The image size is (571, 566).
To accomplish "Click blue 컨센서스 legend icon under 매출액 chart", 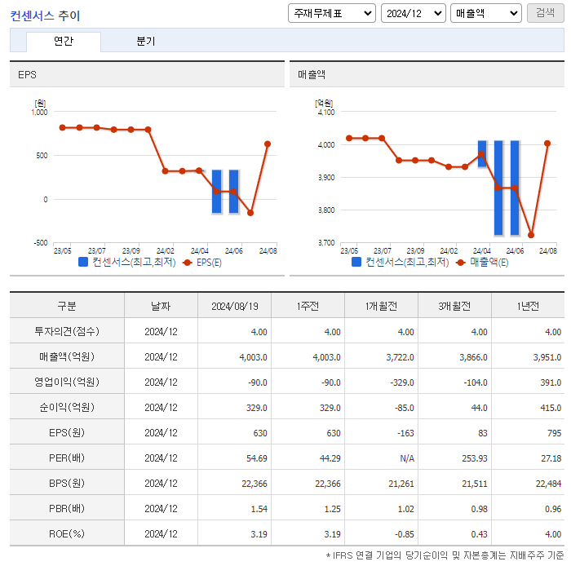I will click(356, 262).
